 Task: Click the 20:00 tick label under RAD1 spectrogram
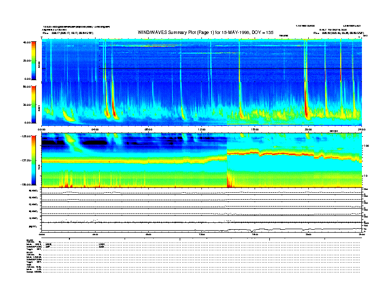click(x=308, y=129)
